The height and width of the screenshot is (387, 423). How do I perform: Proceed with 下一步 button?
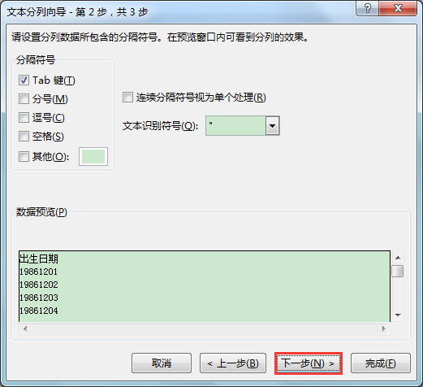pos(309,363)
